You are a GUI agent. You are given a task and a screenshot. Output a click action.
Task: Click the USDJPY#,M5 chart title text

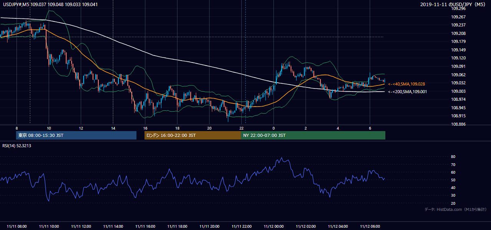coord(50,4)
